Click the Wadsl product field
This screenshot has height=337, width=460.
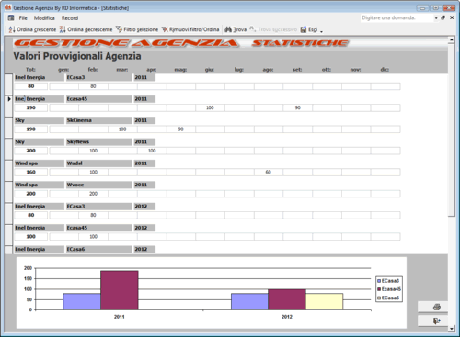tap(98, 163)
